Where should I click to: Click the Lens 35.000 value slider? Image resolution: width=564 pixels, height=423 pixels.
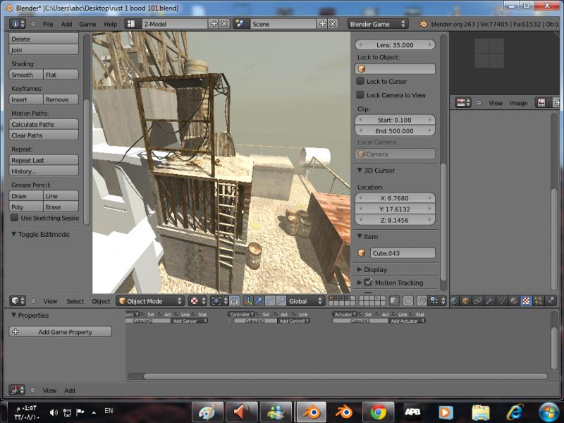(x=395, y=44)
